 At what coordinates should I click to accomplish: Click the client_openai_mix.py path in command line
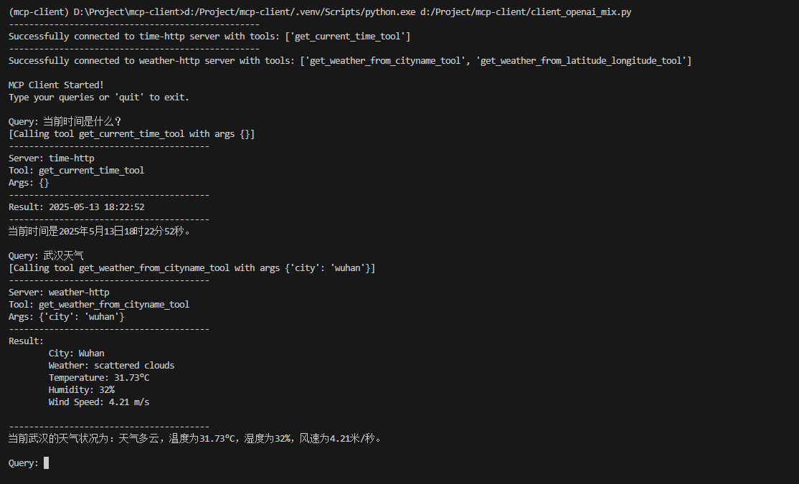pyautogui.click(x=525, y=11)
